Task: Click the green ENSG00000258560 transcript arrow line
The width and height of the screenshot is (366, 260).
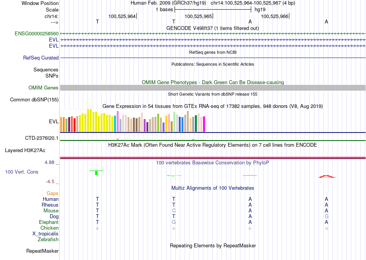Action: [213, 34]
